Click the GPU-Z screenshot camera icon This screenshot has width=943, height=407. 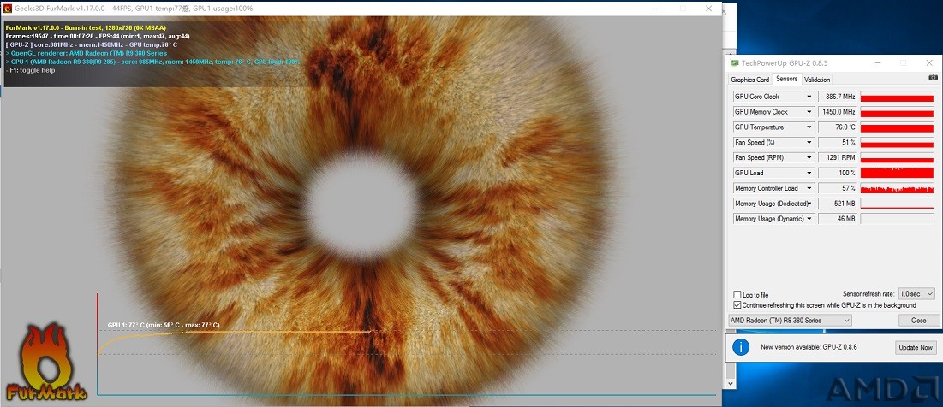coord(933,78)
